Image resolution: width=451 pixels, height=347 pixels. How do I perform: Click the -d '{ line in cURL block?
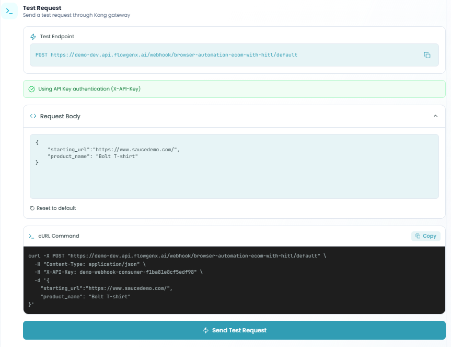click(x=42, y=280)
